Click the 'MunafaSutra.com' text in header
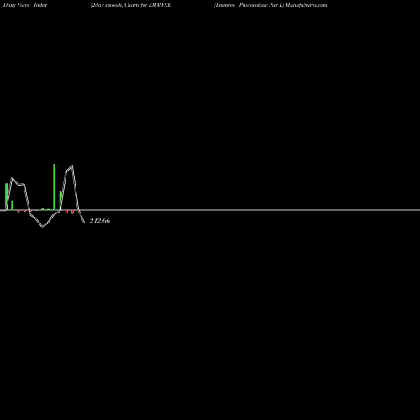 (307, 5)
